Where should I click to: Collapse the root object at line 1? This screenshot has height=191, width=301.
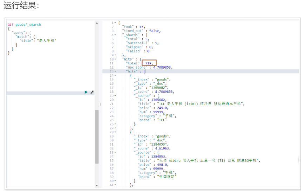(x=115, y=23)
